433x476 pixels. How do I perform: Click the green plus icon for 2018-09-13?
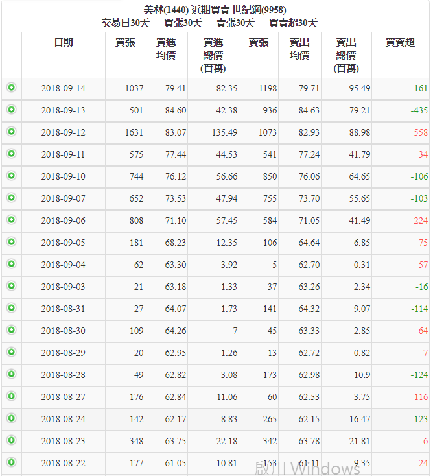click(x=11, y=110)
